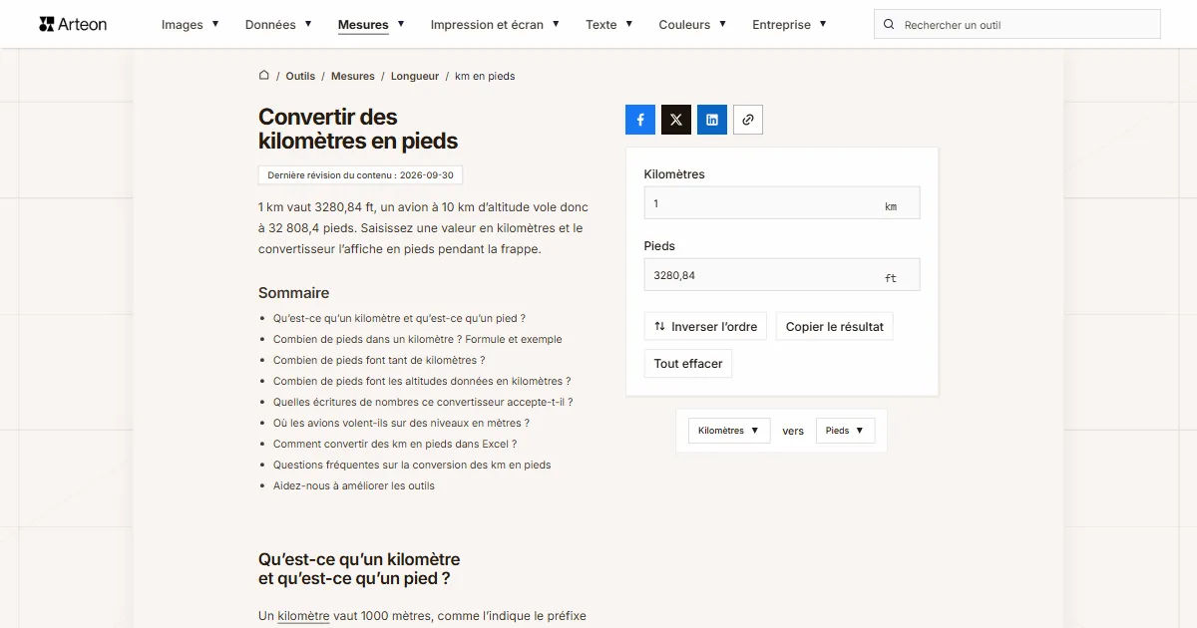Click "km en pieds" breadcrumb text

(485, 76)
